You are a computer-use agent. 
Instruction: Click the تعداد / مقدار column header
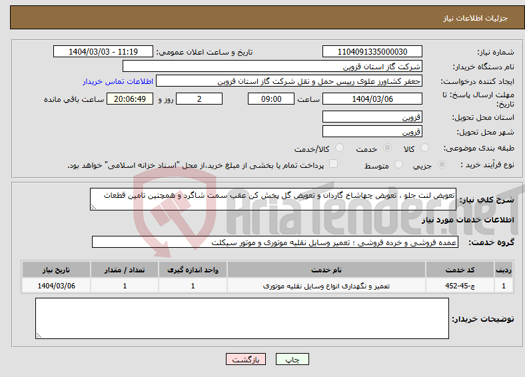point(125,270)
